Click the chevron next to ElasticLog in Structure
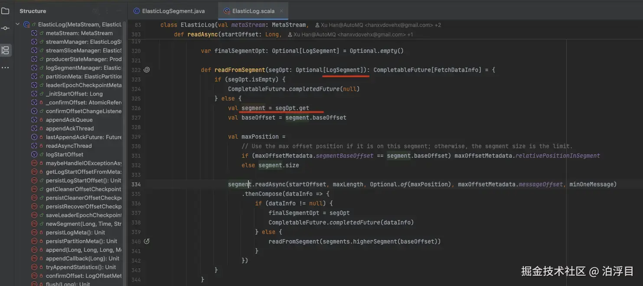643x286 pixels. coord(17,24)
